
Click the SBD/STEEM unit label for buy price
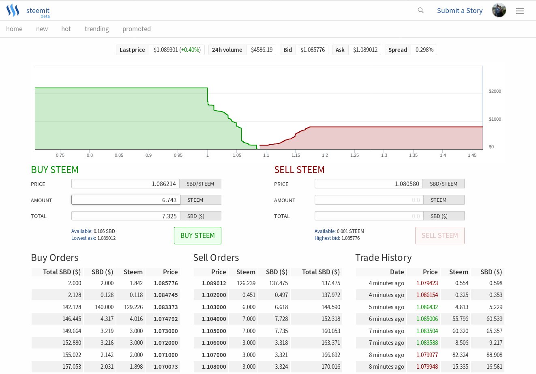pos(200,184)
